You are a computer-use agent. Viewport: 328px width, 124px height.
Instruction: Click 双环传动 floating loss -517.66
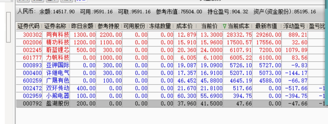pyautogui.click(x=296, y=88)
